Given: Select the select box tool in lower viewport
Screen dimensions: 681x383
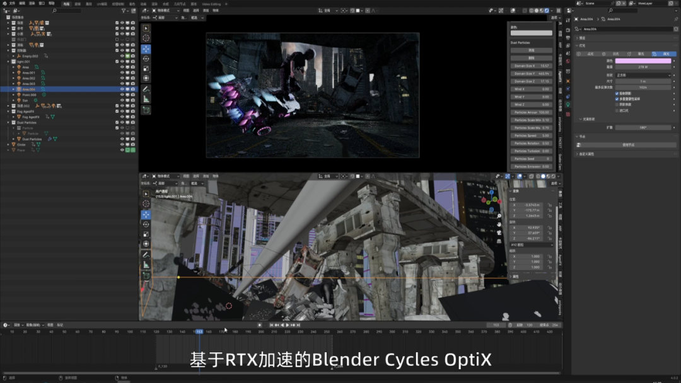Looking at the screenshot, I should [x=146, y=194].
